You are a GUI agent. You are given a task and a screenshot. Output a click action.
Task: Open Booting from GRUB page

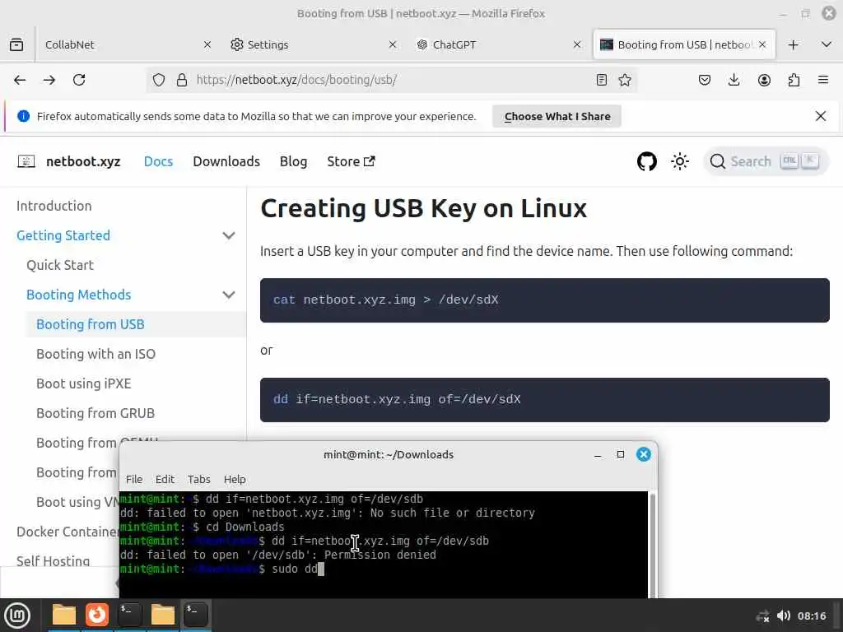click(x=95, y=413)
